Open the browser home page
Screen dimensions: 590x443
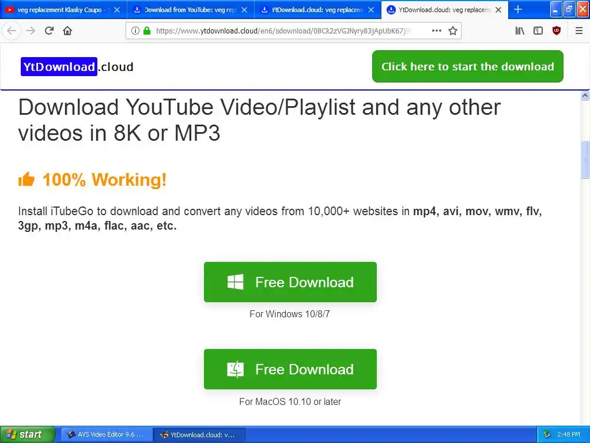[x=67, y=31]
